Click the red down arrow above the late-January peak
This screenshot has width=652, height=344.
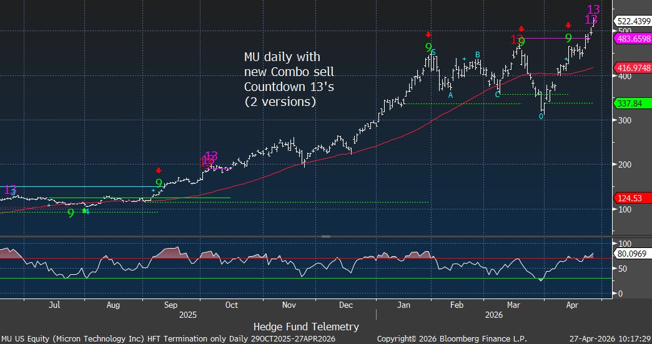click(428, 35)
